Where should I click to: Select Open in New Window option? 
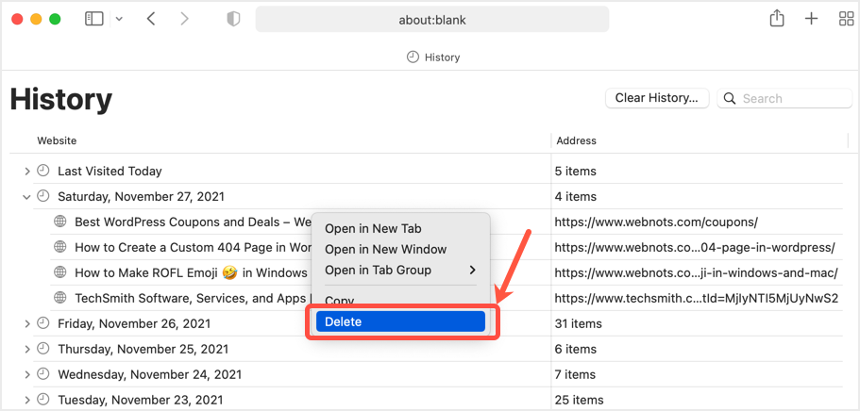pos(385,250)
